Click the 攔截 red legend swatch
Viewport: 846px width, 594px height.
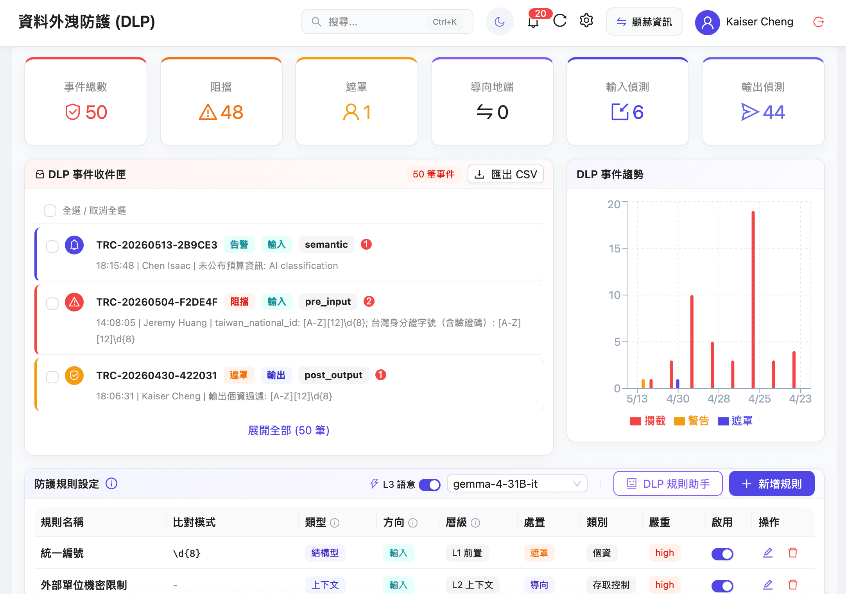click(636, 421)
